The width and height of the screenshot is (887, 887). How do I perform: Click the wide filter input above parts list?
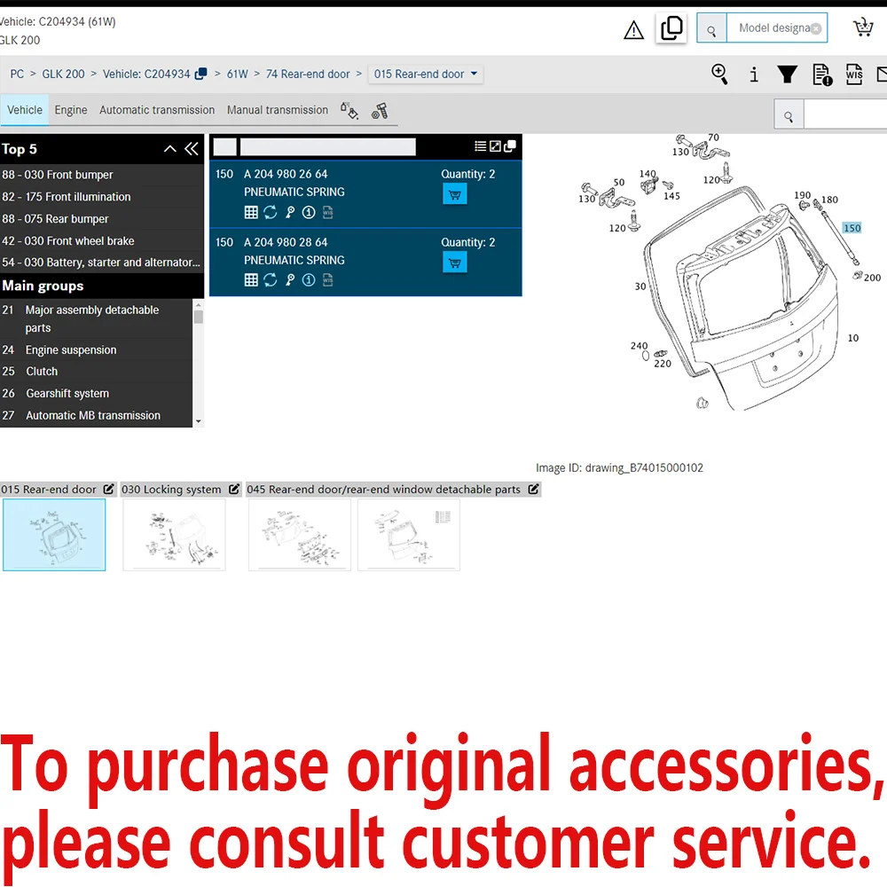tap(328, 146)
